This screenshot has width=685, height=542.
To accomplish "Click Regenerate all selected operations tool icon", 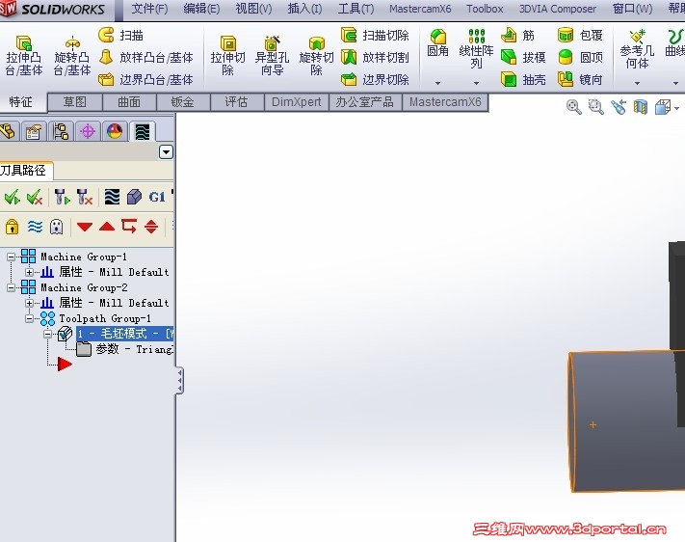I will tap(62, 198).
